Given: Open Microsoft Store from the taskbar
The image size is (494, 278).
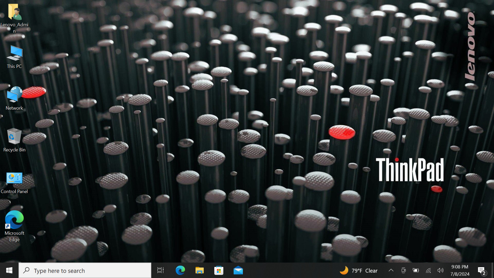Looking at the screenshot, I should click(219, 271).
